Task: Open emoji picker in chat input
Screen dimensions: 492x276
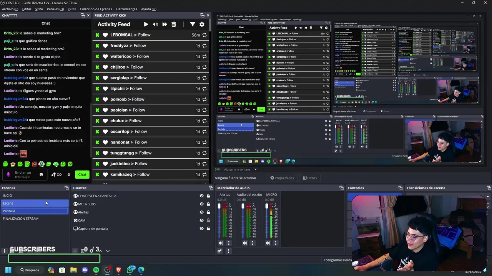Action: (x=41, y=174)
